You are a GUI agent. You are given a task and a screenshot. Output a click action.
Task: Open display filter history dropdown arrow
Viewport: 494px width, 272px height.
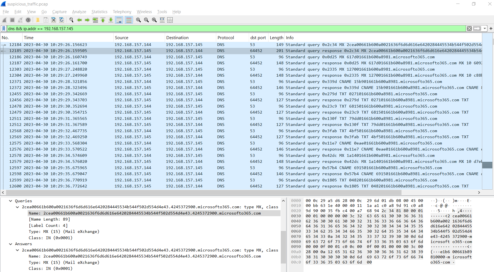[485, 28]
